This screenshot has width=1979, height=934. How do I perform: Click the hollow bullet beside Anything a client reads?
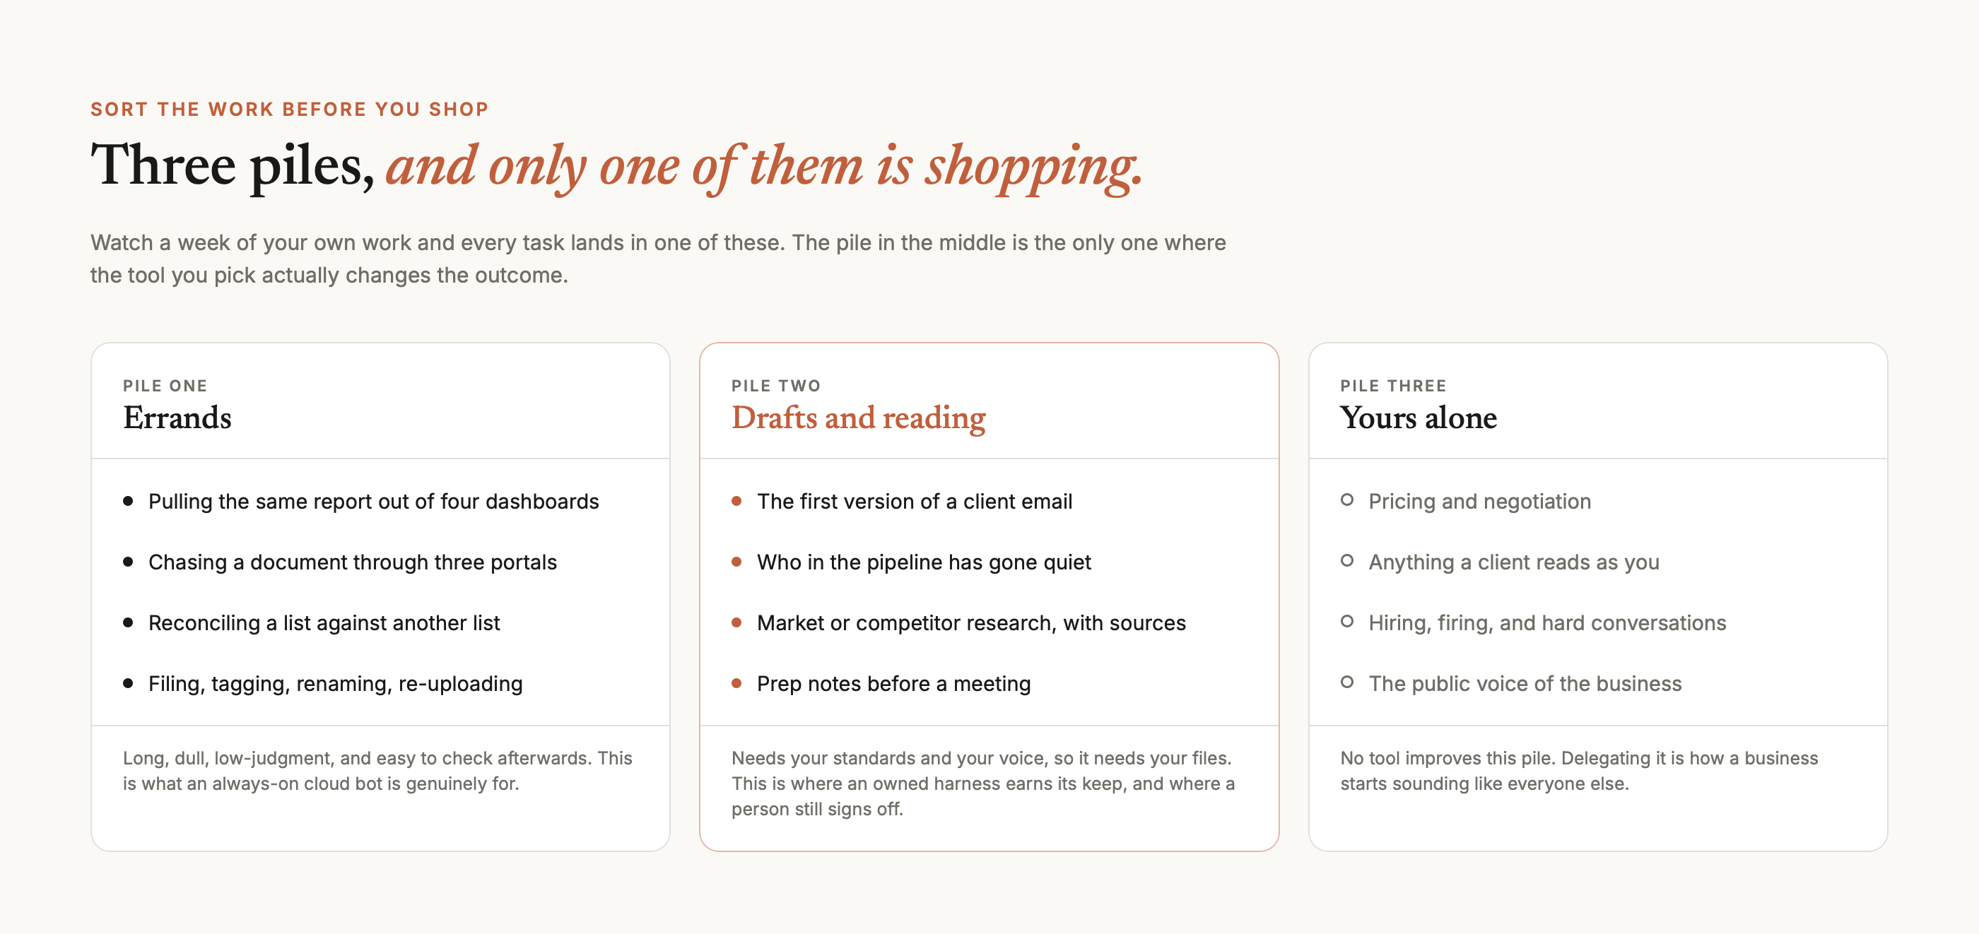(x=1346, y=561)
